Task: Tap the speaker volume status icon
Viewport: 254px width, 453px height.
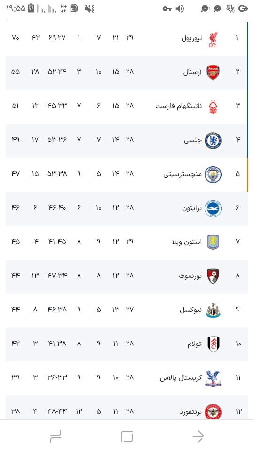Action: (180, 8)
